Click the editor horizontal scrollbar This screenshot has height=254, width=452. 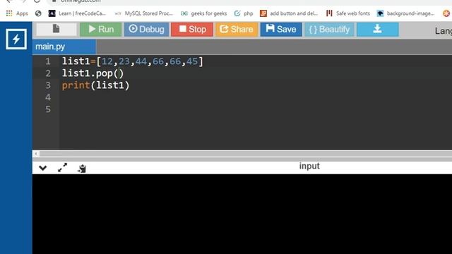(x=245, y=154)
